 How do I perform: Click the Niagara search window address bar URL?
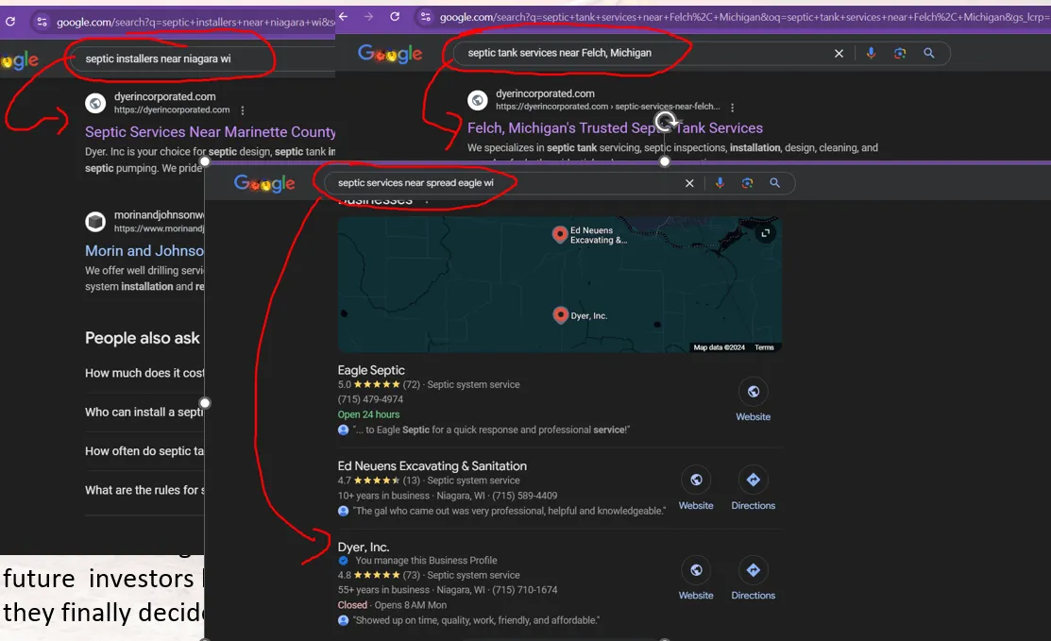click(x=195, y=22)
